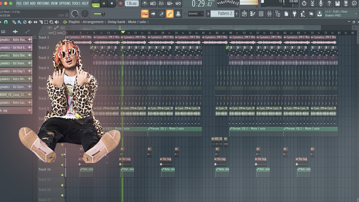This screenshot has width=359, height=202.
Task: Add new pattern with the plus button
Action: (x=236, y=14)
